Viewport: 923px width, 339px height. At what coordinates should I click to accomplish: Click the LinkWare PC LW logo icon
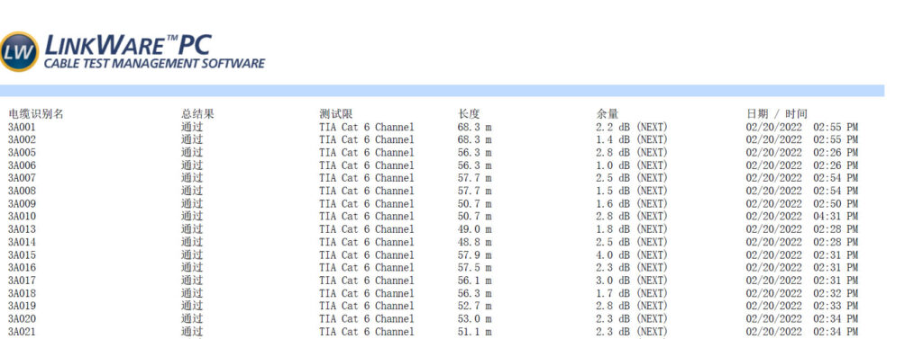tap(18, 51)
